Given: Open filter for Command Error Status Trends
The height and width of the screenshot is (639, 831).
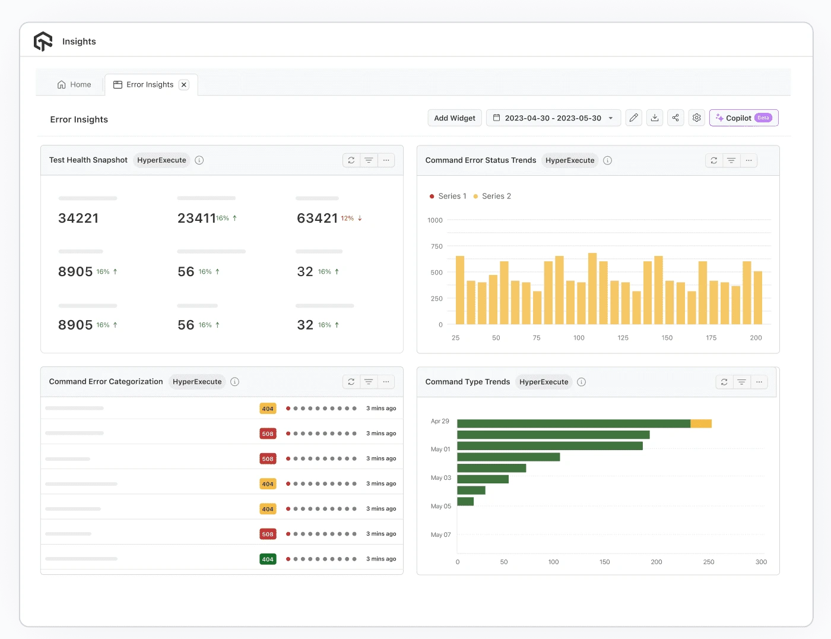Looking at the screenshot, I should (731, 160).
